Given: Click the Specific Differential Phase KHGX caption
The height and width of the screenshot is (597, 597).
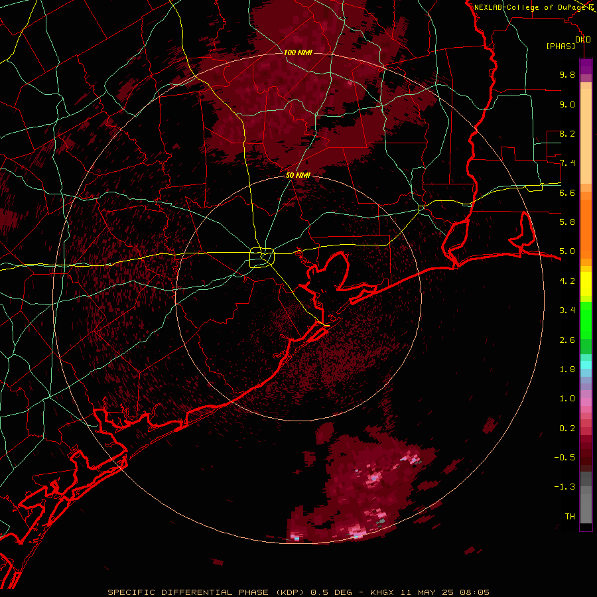Looking at the screenshot, I should (x=298, y=592).
